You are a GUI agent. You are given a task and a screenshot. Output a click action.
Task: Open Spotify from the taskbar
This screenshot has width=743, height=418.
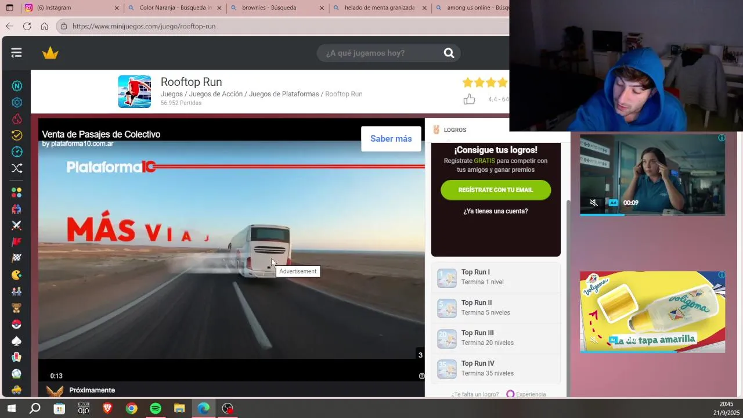point(156,408)
